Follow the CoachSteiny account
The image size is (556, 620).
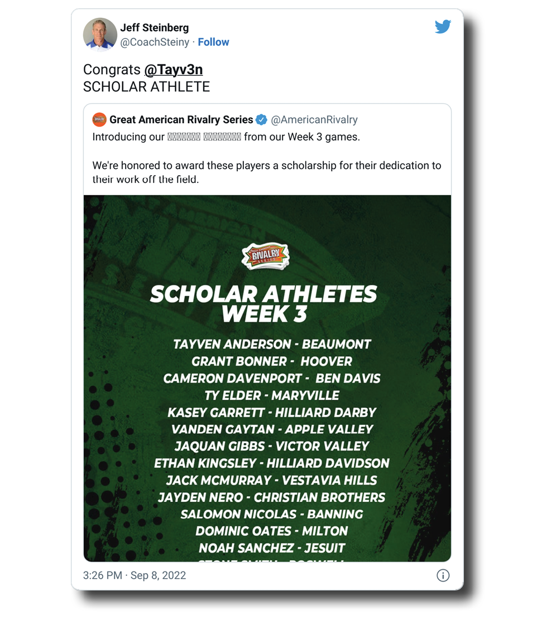pyautogui.click(x=213, y=42)
